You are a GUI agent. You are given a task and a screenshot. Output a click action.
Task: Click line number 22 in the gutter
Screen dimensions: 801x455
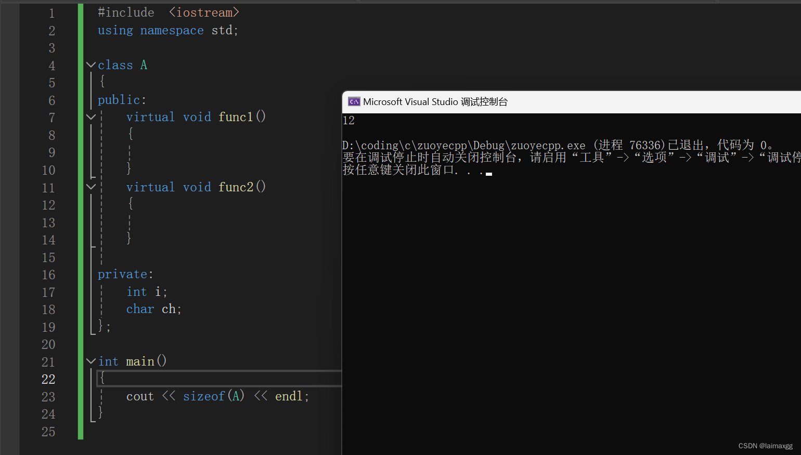click(x=48, y=379)
